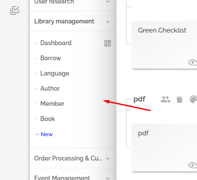Select the Borrow menu item

(51, 58)
